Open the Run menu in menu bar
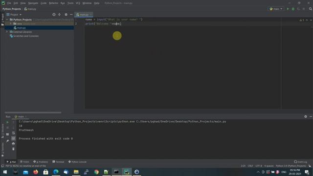Viewport: 313px width, 176px height. 63,3
